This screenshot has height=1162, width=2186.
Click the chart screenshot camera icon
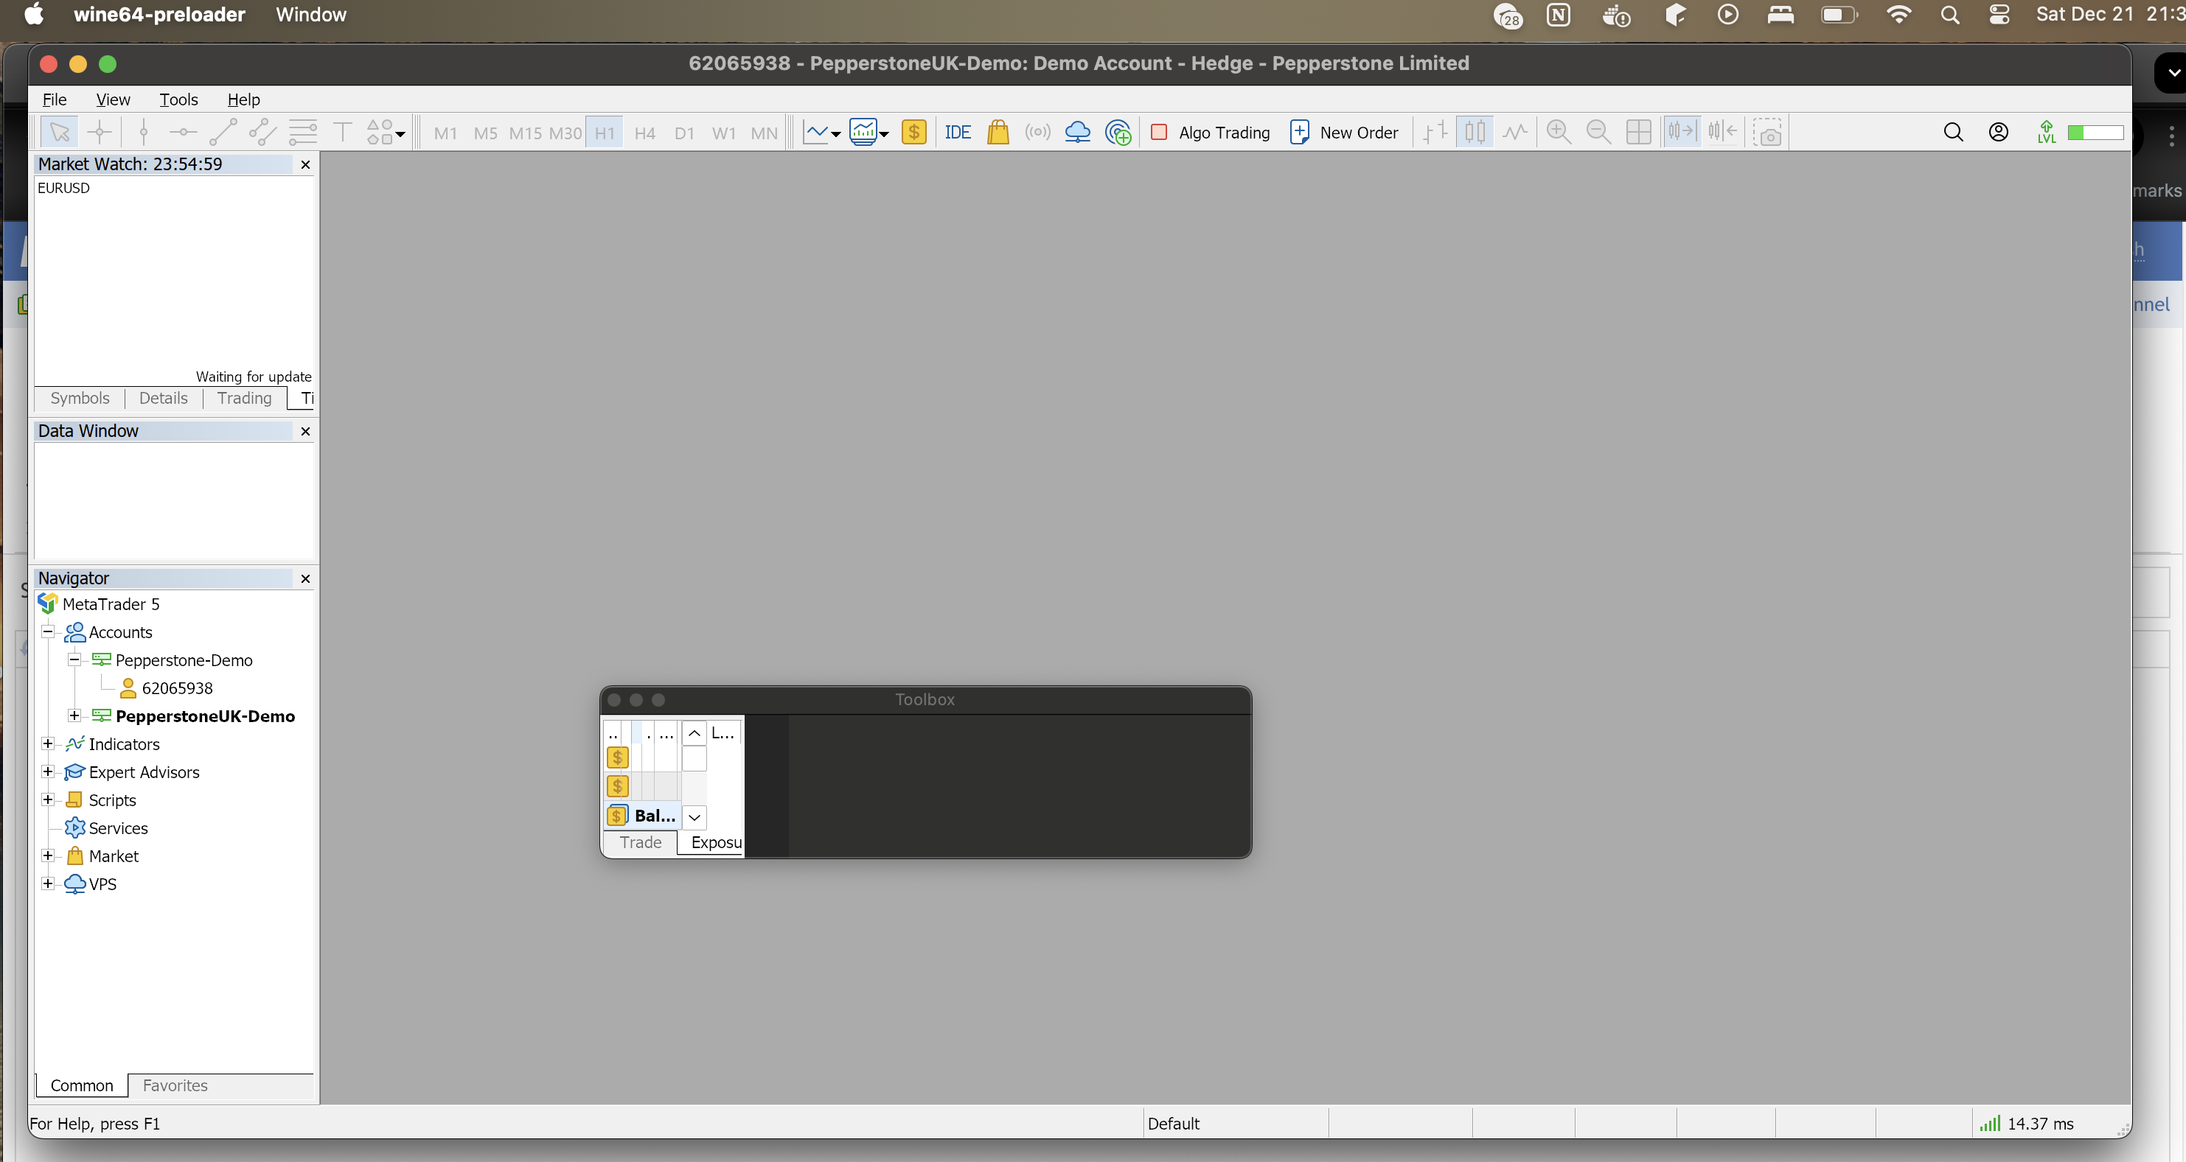coord(1769,133)
